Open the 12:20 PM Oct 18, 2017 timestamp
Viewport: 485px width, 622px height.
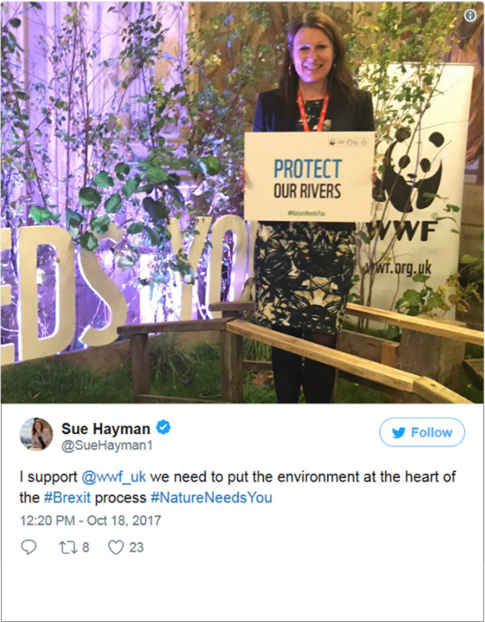(91, 521)
